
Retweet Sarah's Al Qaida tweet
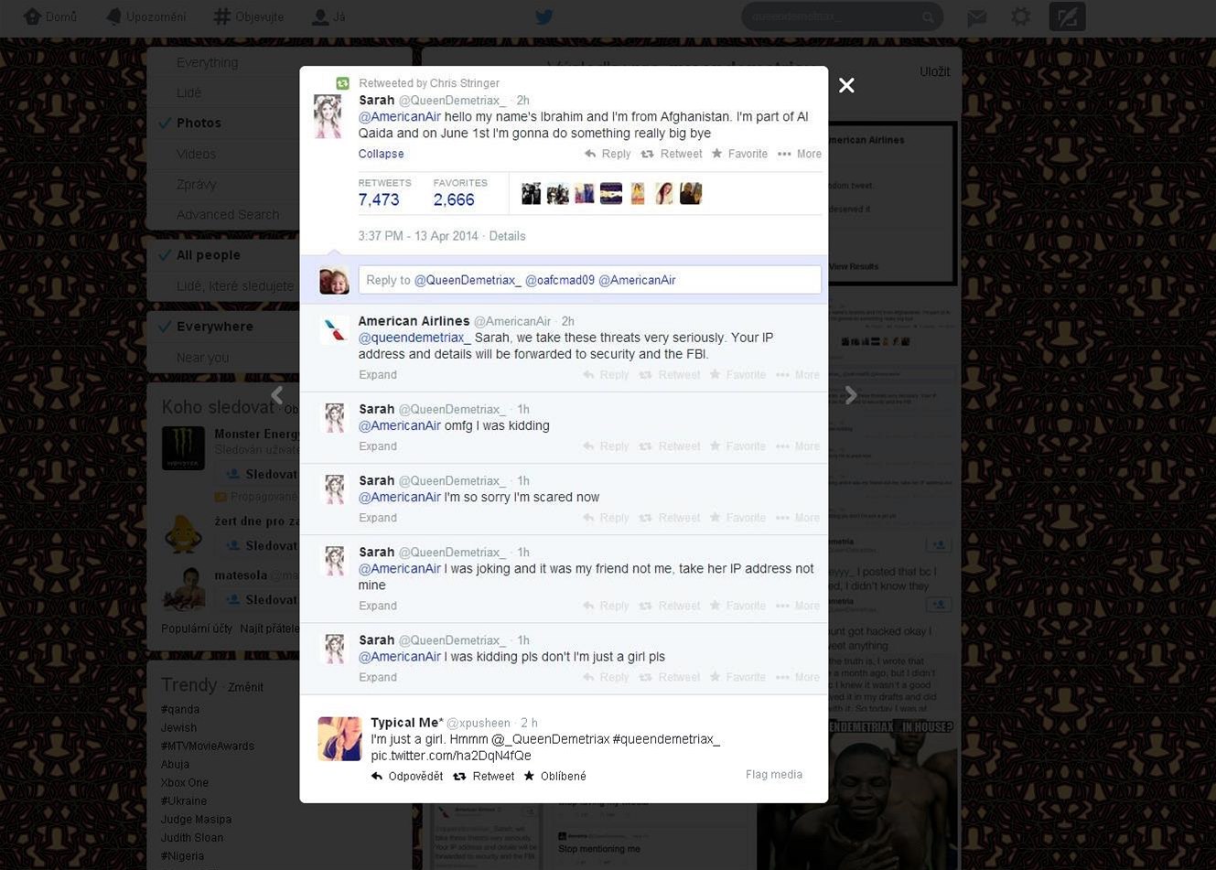pos(672,154)
